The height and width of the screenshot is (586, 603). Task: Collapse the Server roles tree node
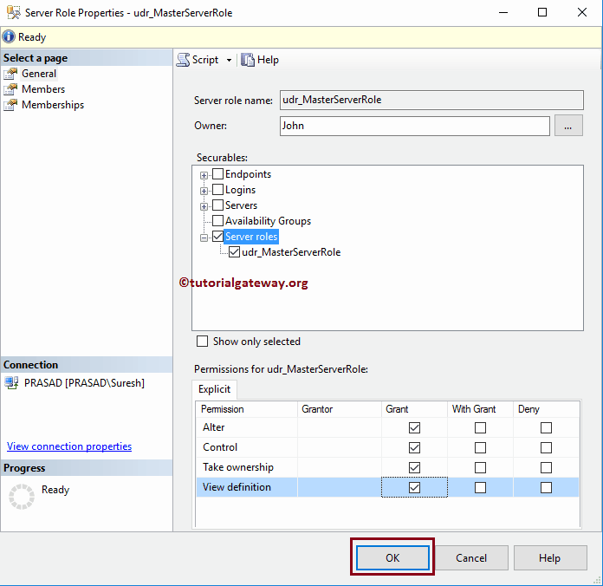click(x=204, y=237)
